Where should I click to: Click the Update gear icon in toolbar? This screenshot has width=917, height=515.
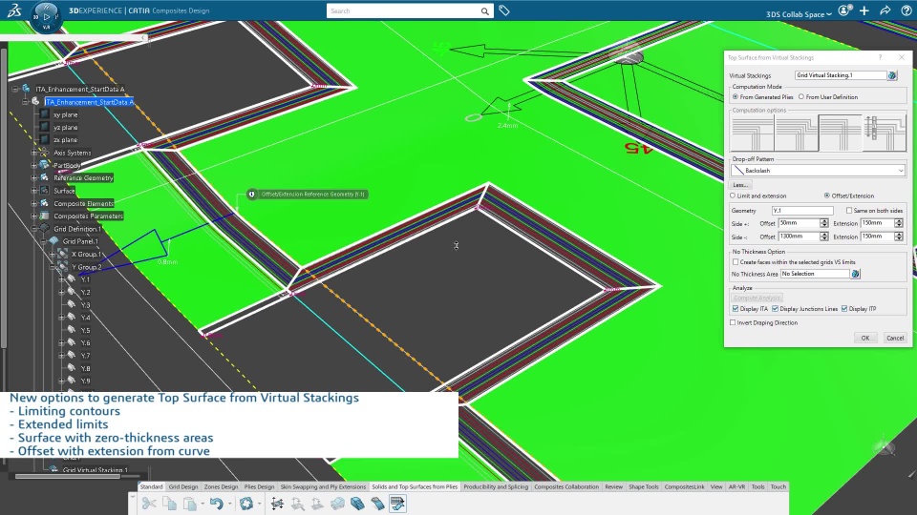(x=246, y=504)
